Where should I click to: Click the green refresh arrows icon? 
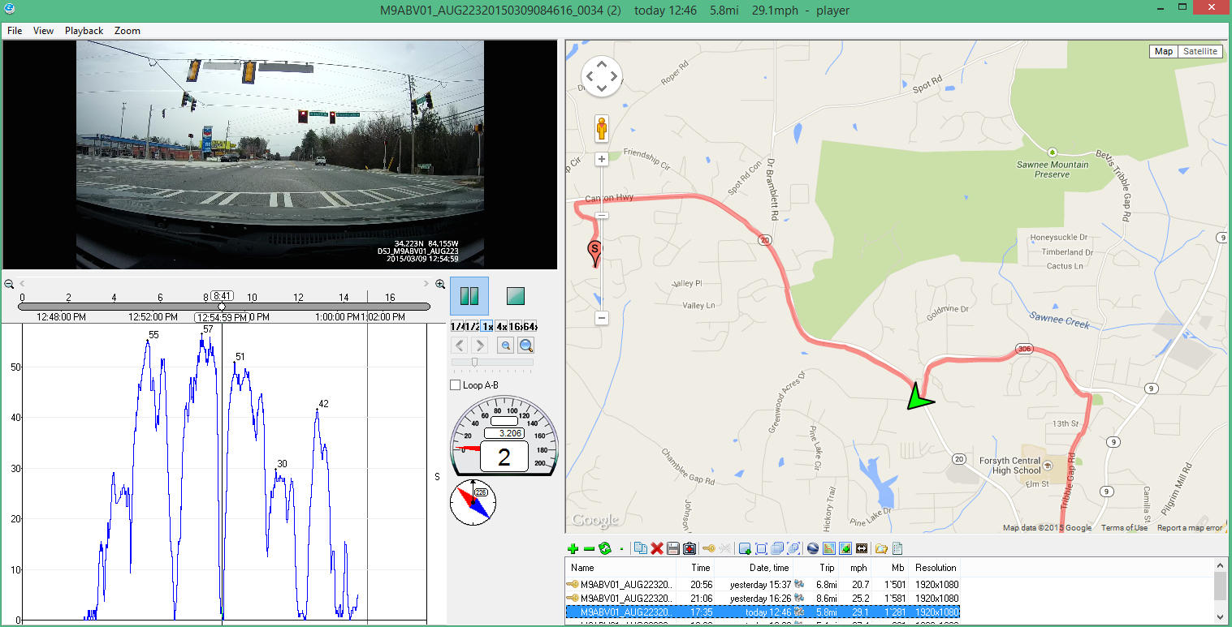604,549
